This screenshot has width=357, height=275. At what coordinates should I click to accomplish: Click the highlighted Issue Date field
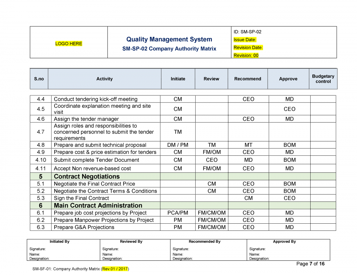[245, 40]
